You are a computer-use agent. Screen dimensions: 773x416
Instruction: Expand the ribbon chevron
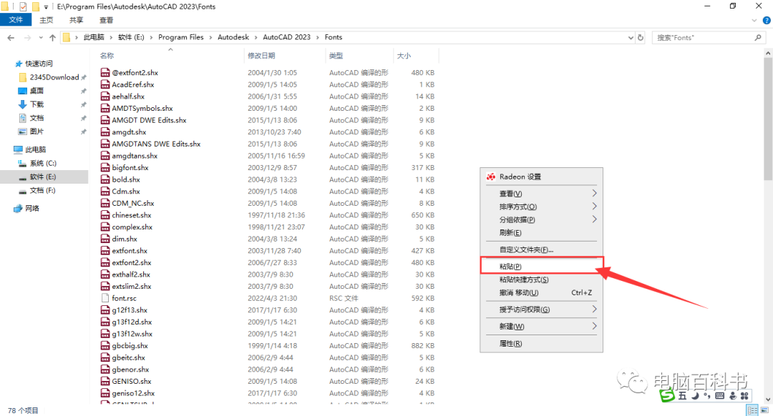754,20
